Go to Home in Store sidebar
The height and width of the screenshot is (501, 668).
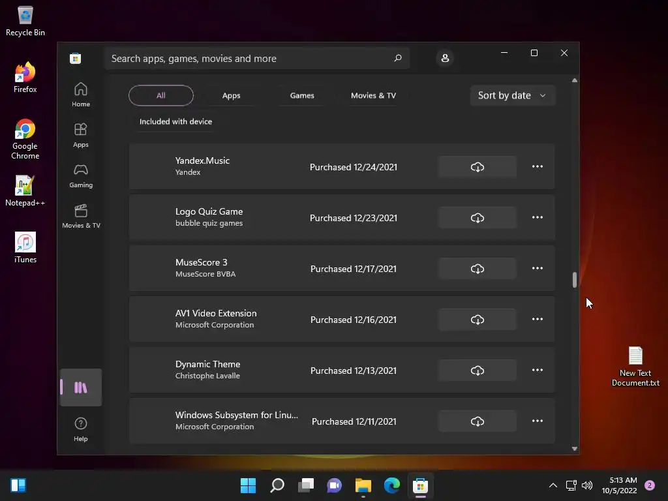click(81, 95)
